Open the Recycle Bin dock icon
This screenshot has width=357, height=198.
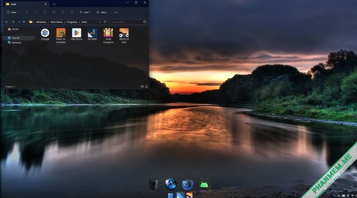click(154, 184)
